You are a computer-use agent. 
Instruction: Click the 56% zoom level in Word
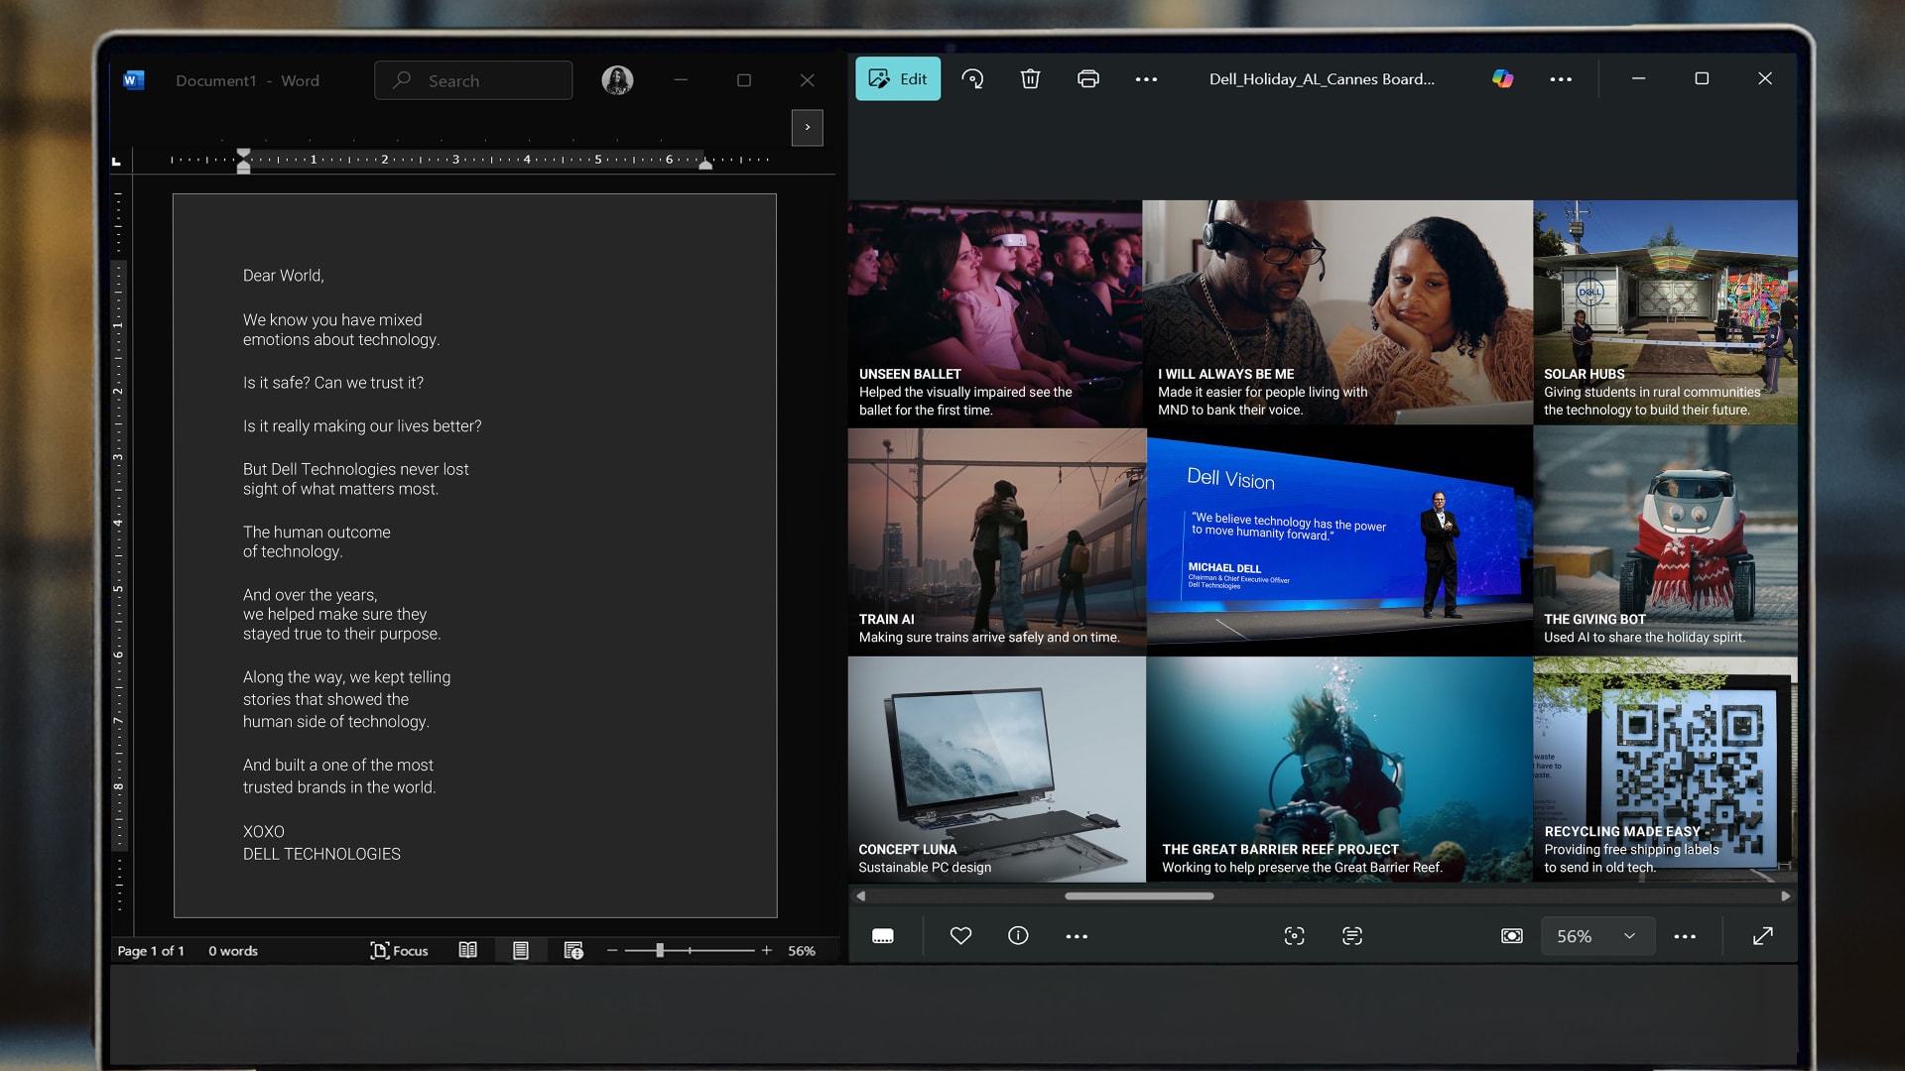802,951
